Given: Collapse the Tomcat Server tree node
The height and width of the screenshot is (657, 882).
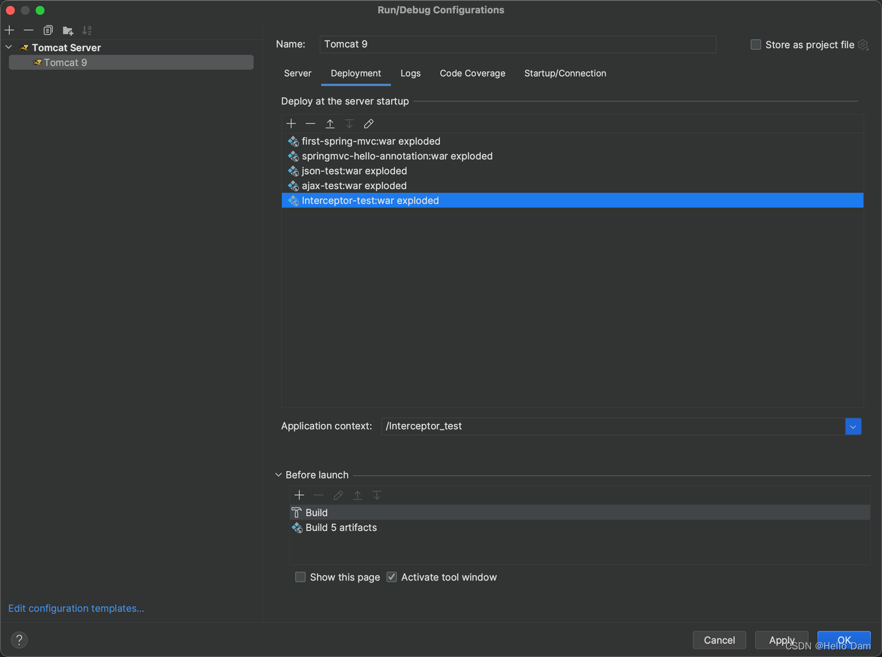Looking at the screenshot, I should tap(9, 48).
